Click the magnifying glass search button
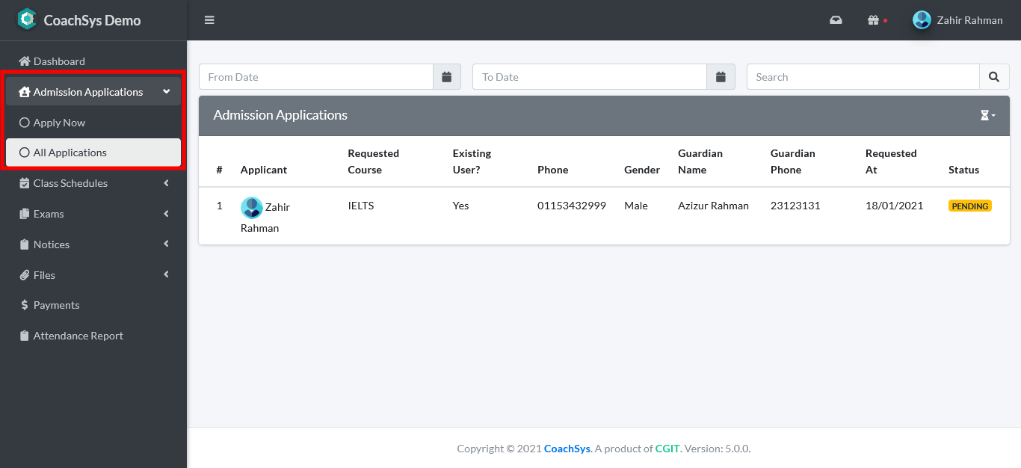This screenshot has width=1021, height=468. (x=994, y=77)
